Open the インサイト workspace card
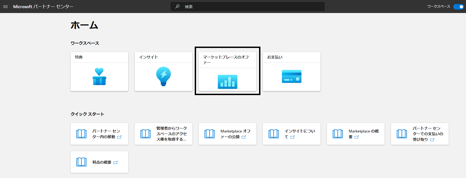This screenshot has width=466, height=178. pos(163,72)
